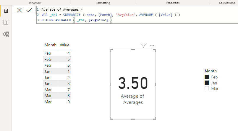Select the 'Average of Averages' card label
The width and height of the screenshot is (238, 131).
[x=133, y=99]
